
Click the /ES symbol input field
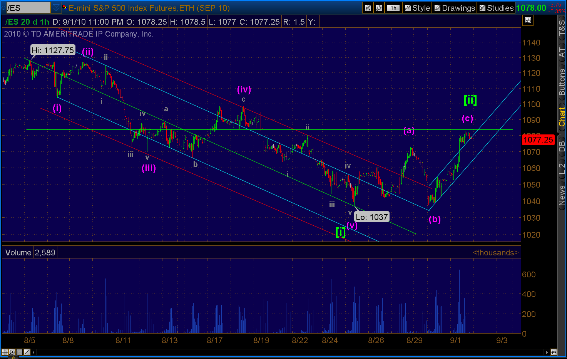tap(28, 8)
